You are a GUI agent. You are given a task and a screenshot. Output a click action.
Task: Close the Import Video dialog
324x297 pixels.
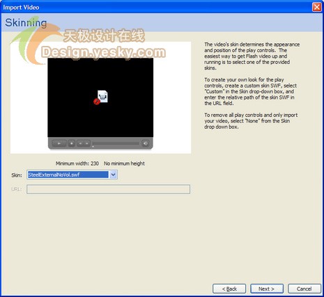pos(317,7)
